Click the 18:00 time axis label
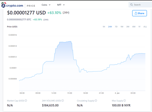The width and height of the screenshot is (152, 112). 86,93
